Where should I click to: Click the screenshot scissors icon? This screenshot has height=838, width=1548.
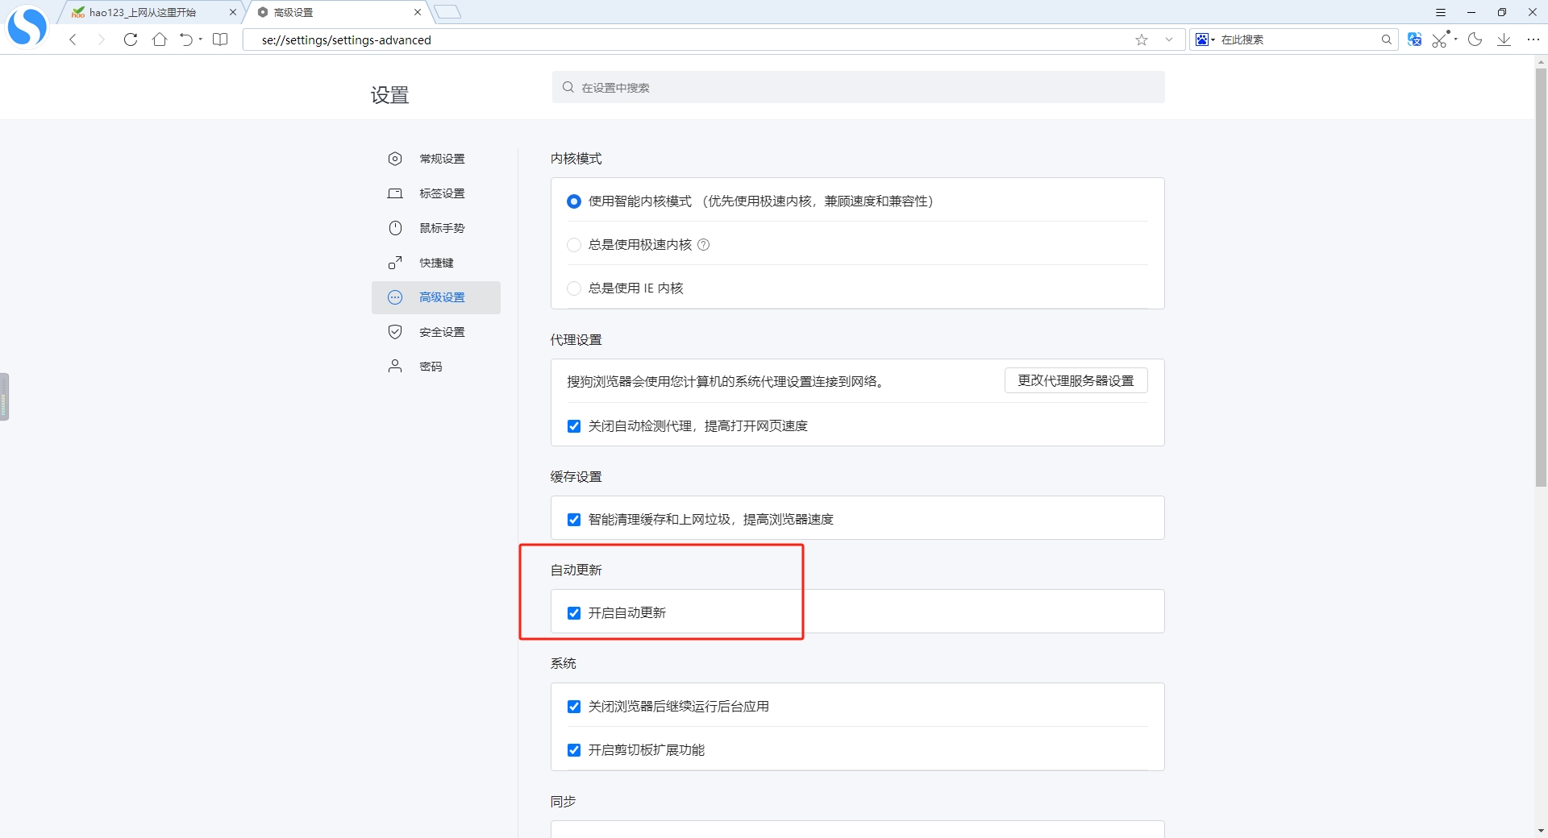1440,39
